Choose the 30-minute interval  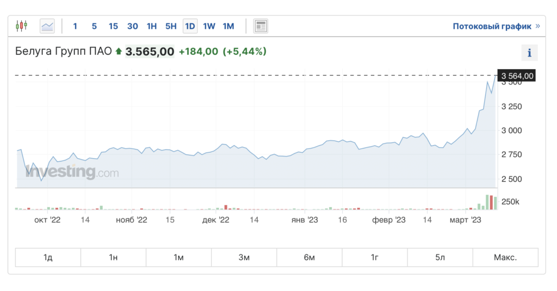[x=132, y=26]
